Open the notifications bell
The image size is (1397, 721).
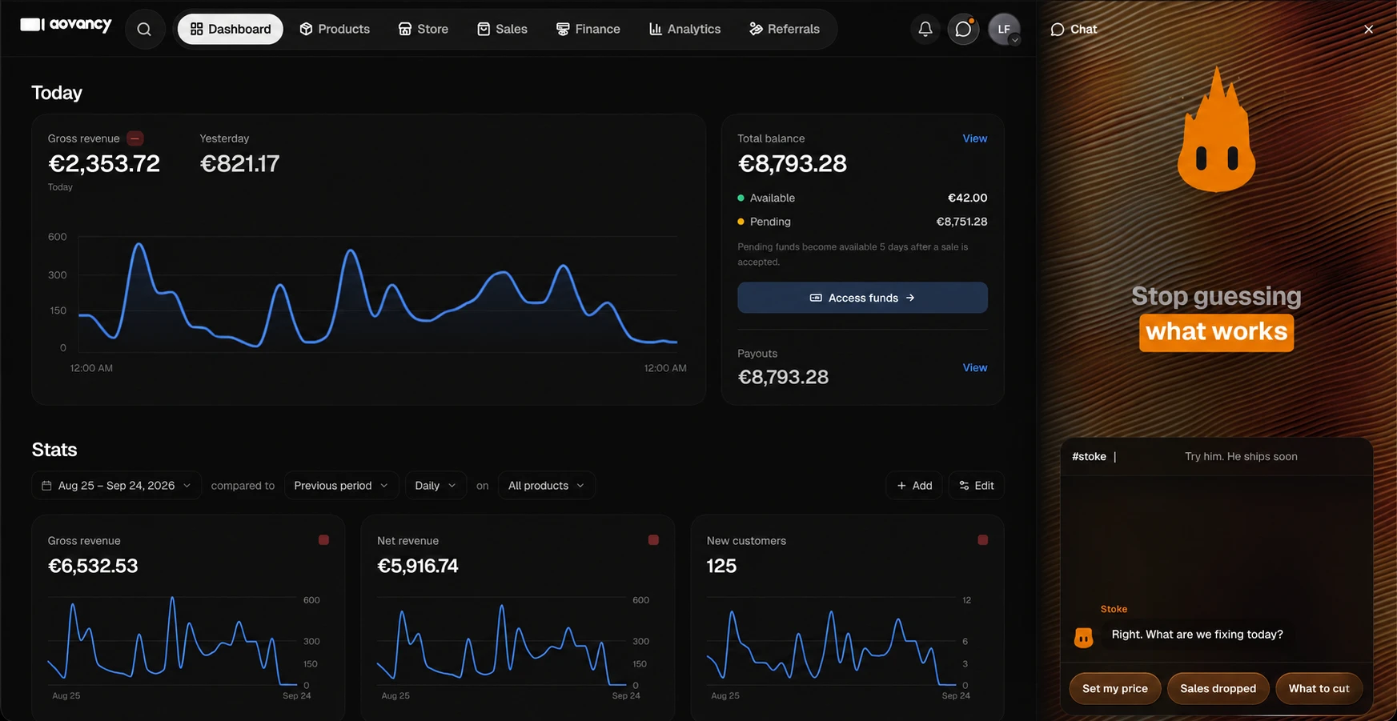[x=925, y=29]
